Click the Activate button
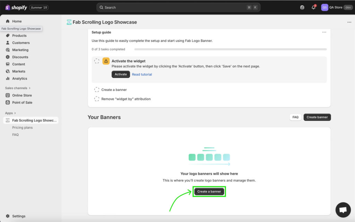Viewport: 355px width, 222px height. coord(121,74)
